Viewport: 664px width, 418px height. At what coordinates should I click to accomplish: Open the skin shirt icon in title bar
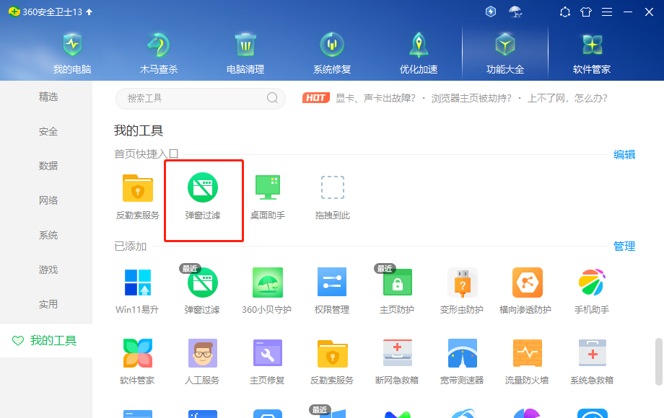click(x=585, y=12)
